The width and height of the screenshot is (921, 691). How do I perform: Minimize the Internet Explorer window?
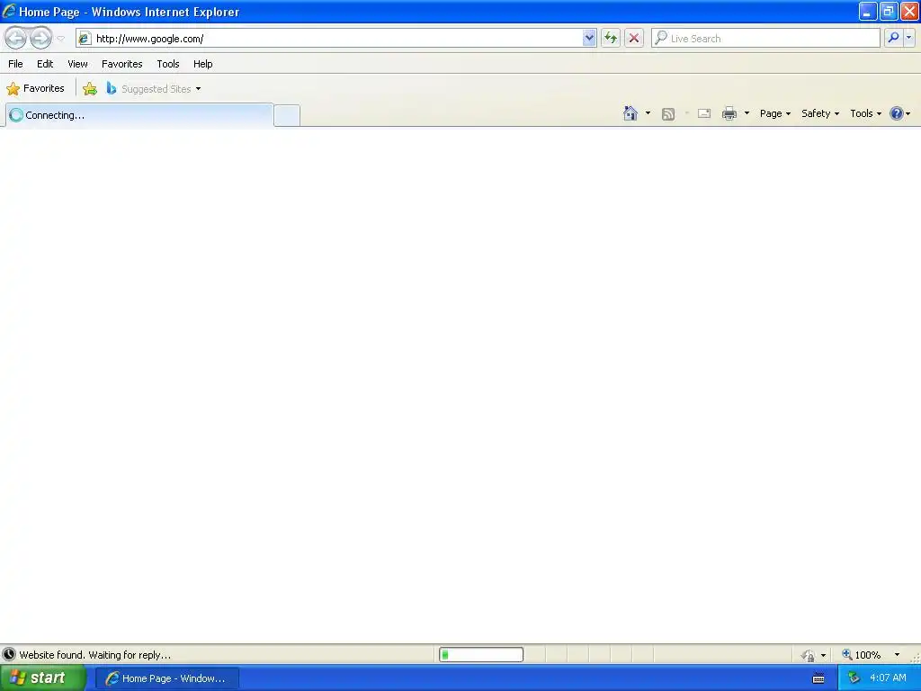(x=868, y=11)
